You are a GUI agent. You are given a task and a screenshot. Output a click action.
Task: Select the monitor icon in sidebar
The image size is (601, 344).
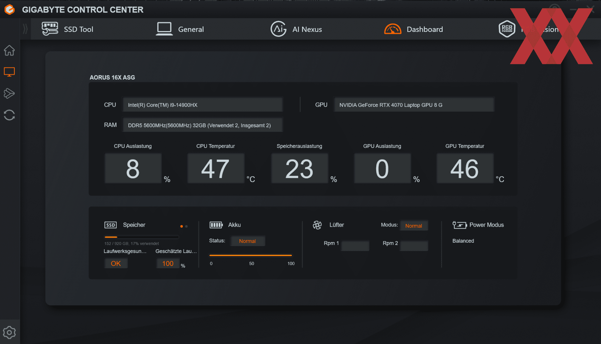pyautogui.click(x=9, y=72)
